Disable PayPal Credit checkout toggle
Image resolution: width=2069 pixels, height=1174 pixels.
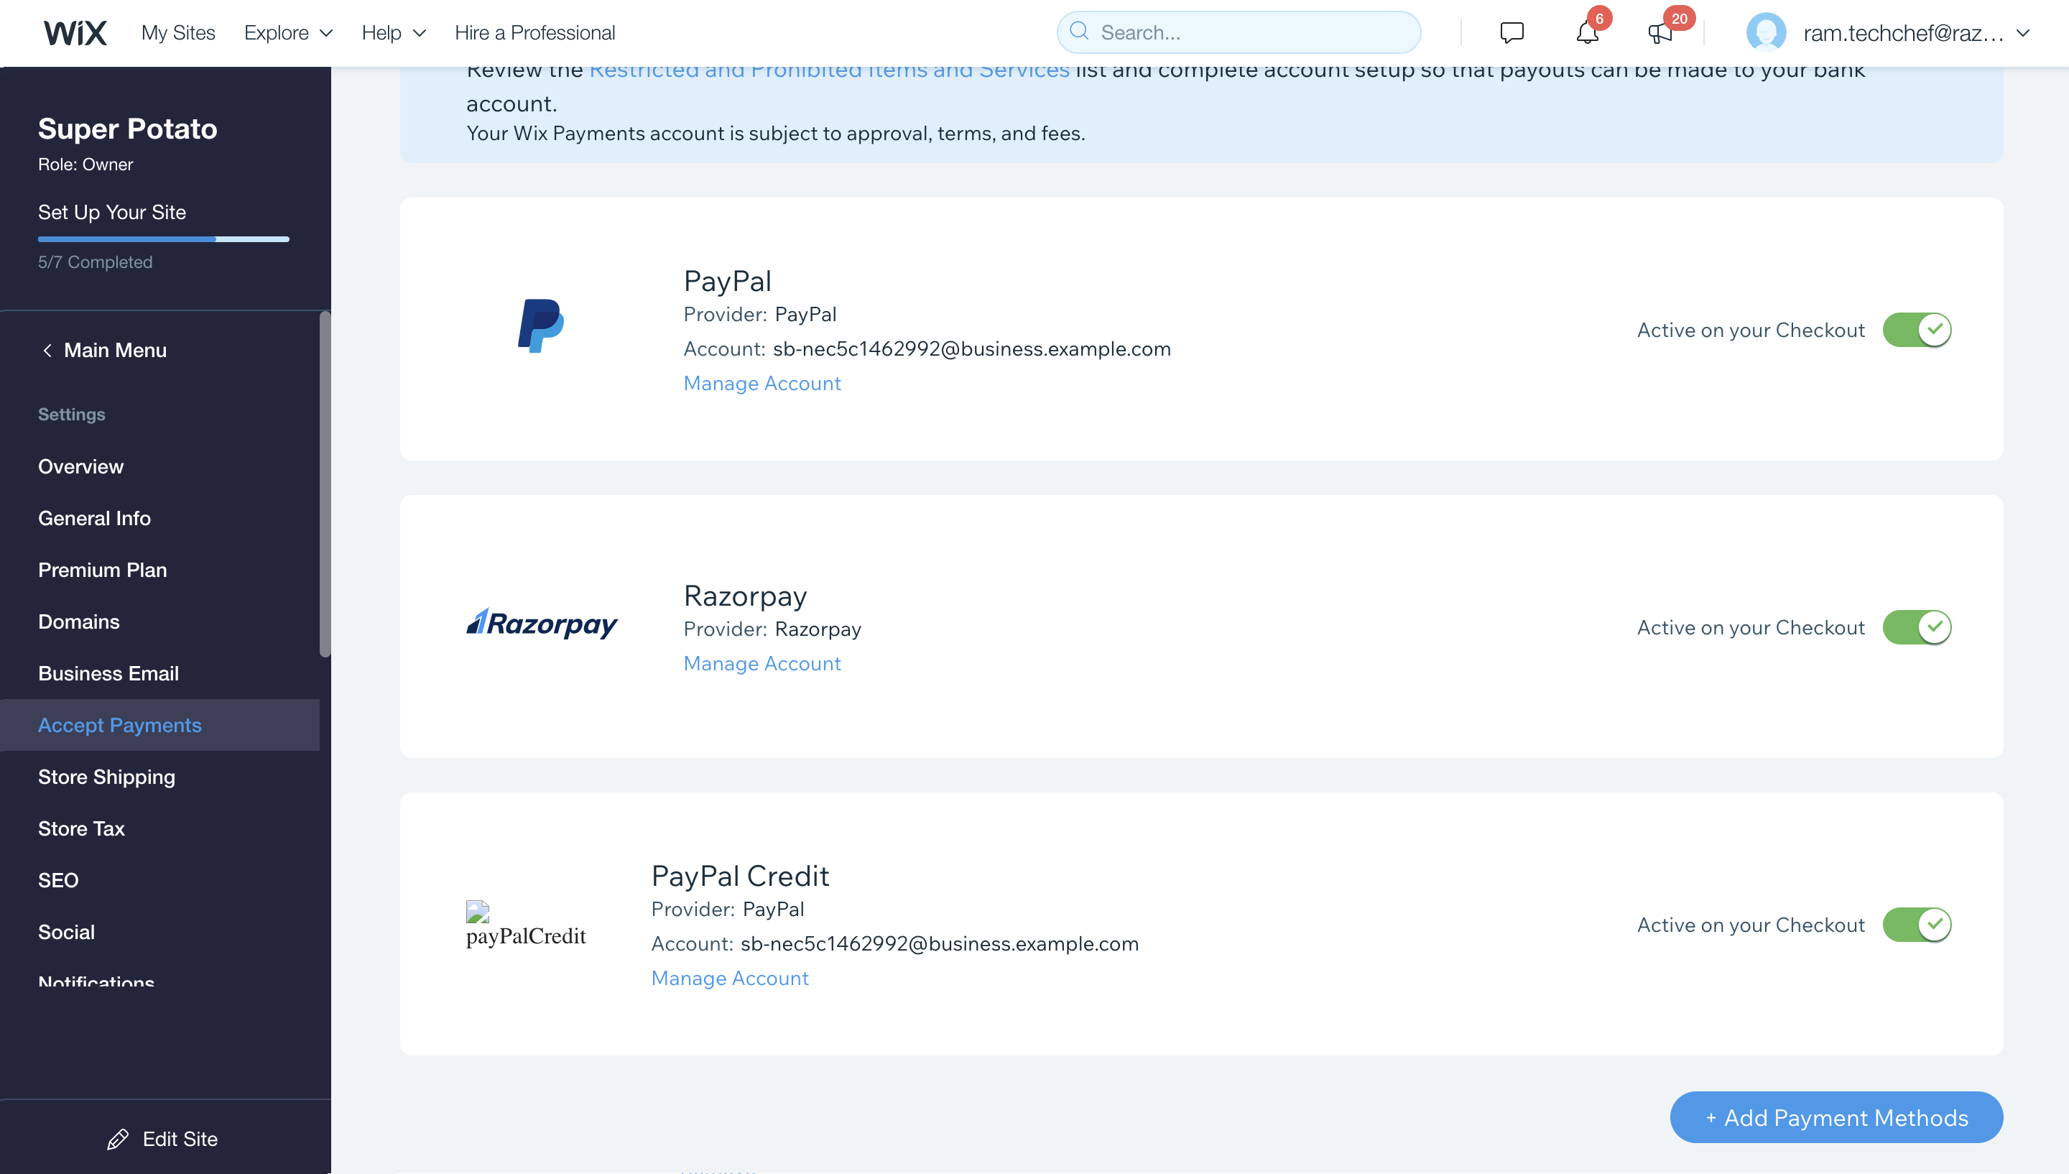tap(1917, 925)
